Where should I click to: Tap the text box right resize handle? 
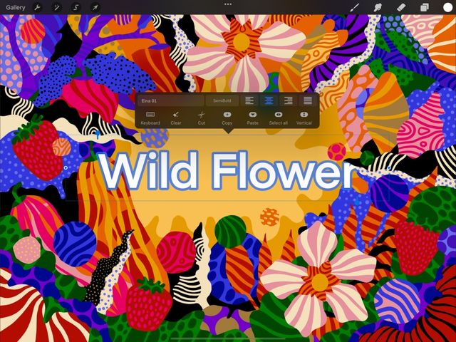[389, 168]
